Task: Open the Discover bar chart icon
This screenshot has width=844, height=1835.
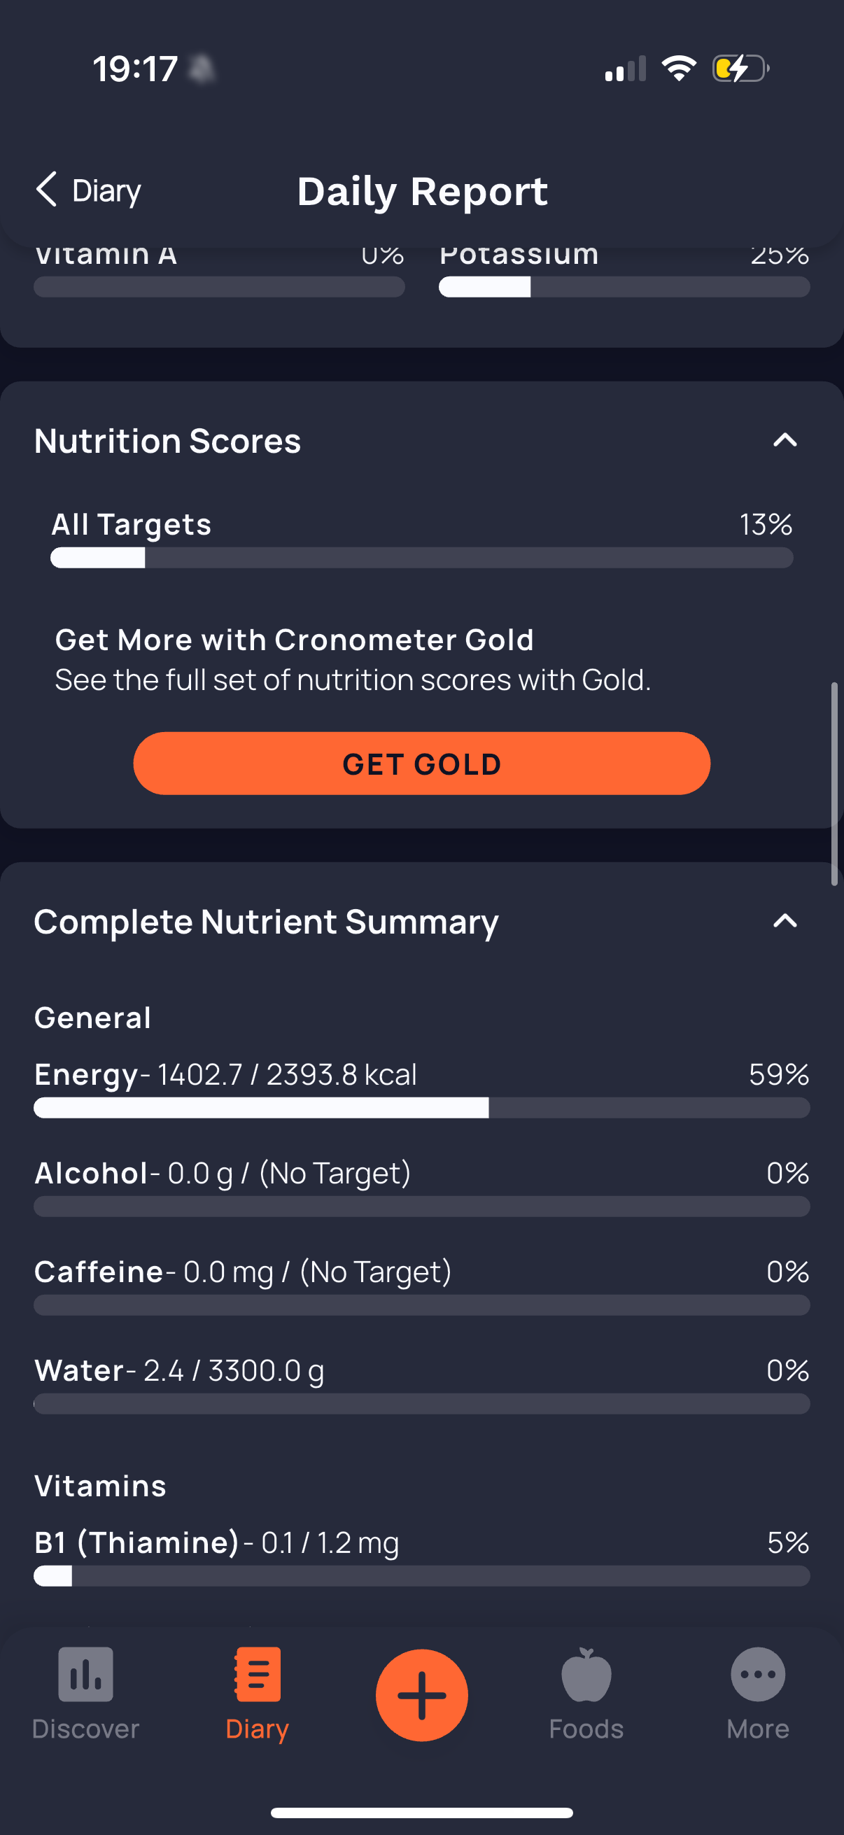Action: pyautogui.click(x=85, y=1674)
